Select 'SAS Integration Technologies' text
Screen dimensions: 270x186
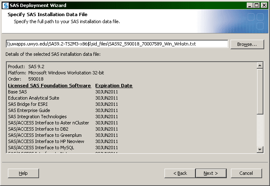37,117
